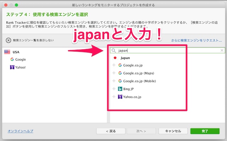Select the Japan country heading
Viewport: 227px width, 141px height.
coord(125,58)
